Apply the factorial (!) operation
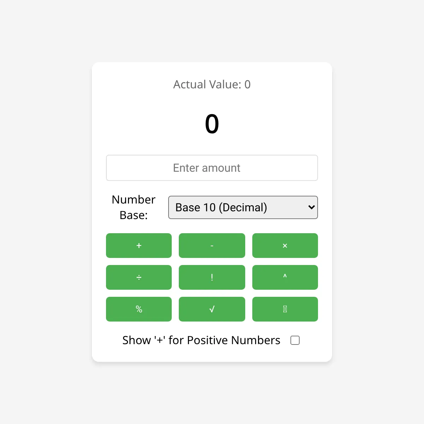Viewport: 424px width, 424px height. [x=212, y=277]
